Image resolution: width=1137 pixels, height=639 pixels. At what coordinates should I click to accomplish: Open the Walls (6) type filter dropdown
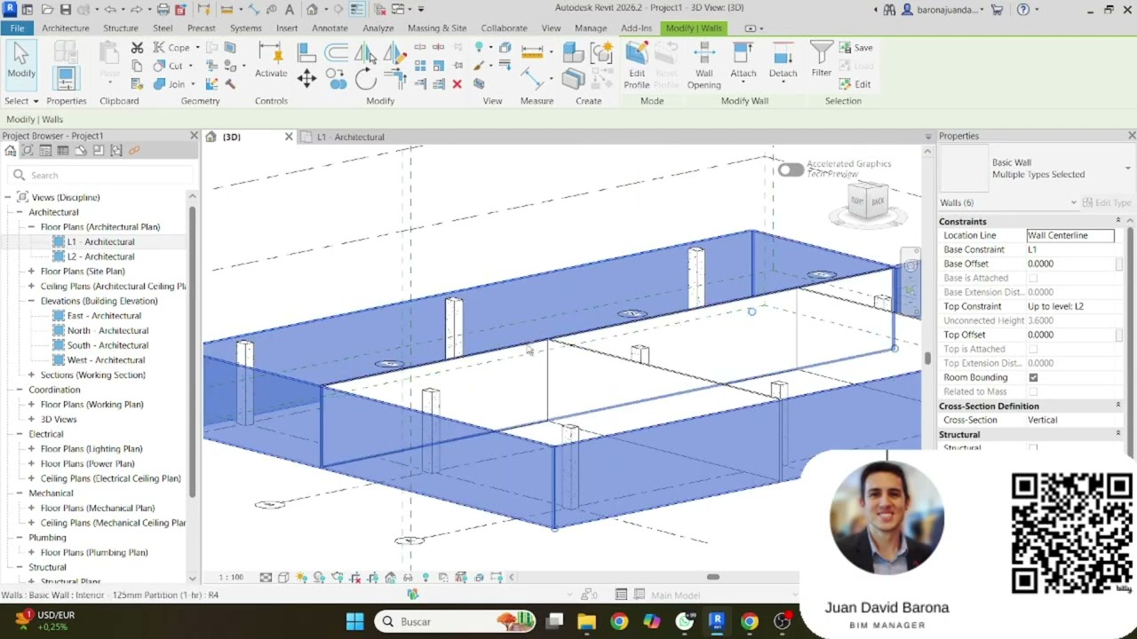coord(1073,203)
